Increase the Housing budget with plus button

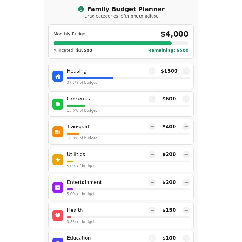click(x=186, y=71)
